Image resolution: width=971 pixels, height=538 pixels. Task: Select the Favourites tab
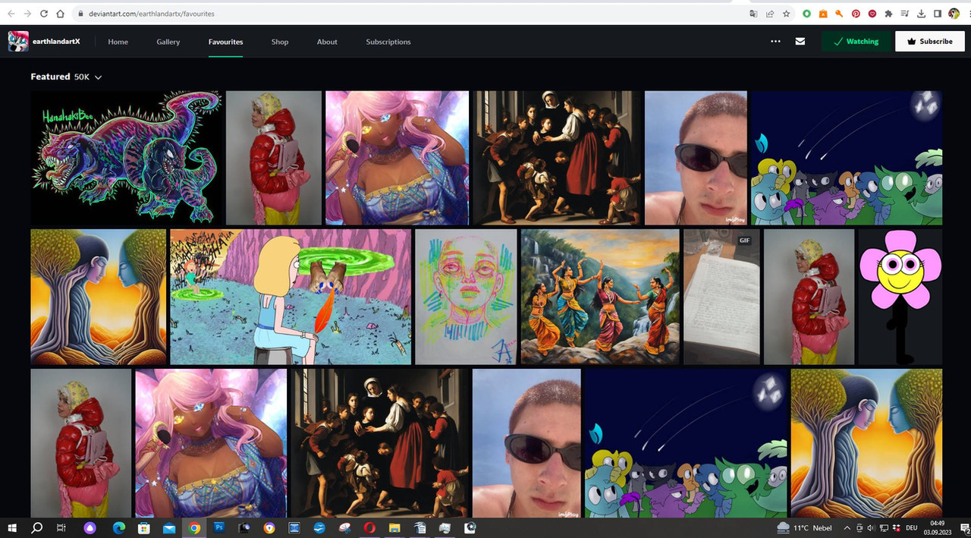point(226,42)
